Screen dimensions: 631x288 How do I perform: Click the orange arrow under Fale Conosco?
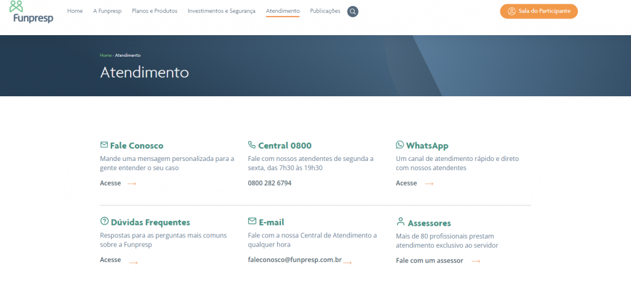pyautogui.click(x=132, y=184)
